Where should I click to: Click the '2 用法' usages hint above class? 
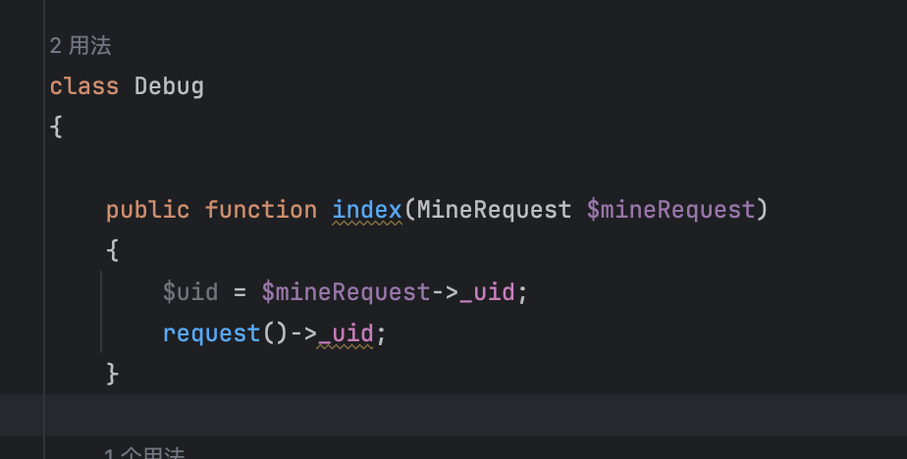80,46
